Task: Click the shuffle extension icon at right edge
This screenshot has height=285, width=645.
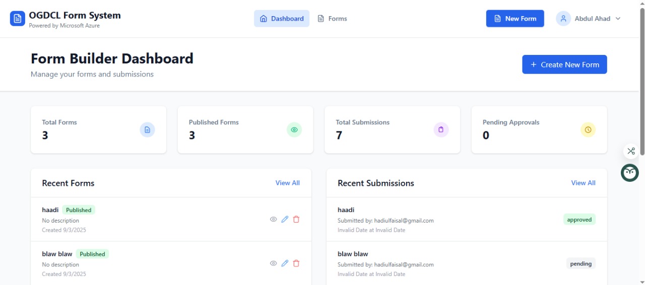Action: [x=631, y=151]
